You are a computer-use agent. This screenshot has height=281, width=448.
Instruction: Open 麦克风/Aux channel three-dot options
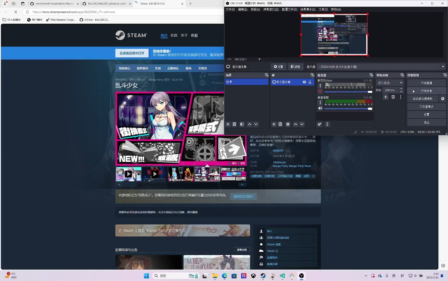(320, 85)
